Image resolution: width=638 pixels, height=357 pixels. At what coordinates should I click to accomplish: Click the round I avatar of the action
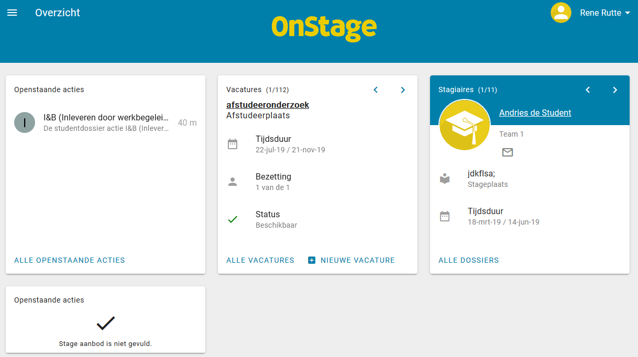pos(25,122)
